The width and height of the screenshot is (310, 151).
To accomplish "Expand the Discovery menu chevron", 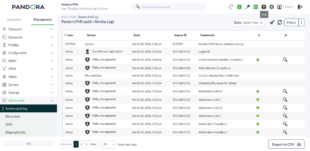I will point(52,29).
